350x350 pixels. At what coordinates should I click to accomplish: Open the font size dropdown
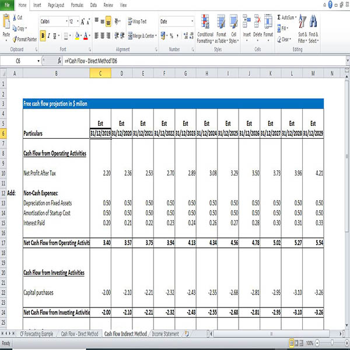click(x=78, y=22)
